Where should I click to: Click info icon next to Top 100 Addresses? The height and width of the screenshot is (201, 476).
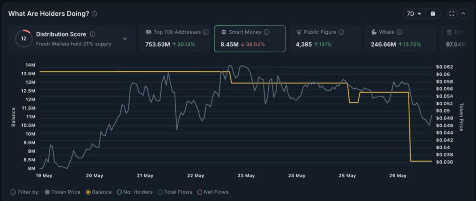click(x=205, y=32)
